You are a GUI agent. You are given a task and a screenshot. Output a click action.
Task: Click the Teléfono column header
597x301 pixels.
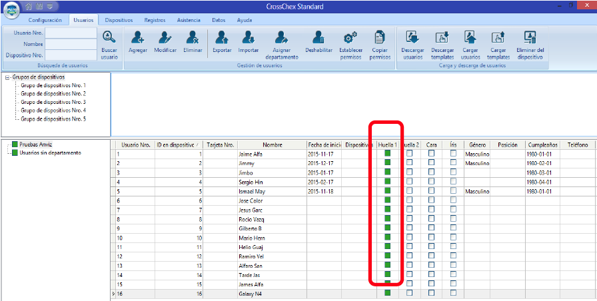click(577, 145)
